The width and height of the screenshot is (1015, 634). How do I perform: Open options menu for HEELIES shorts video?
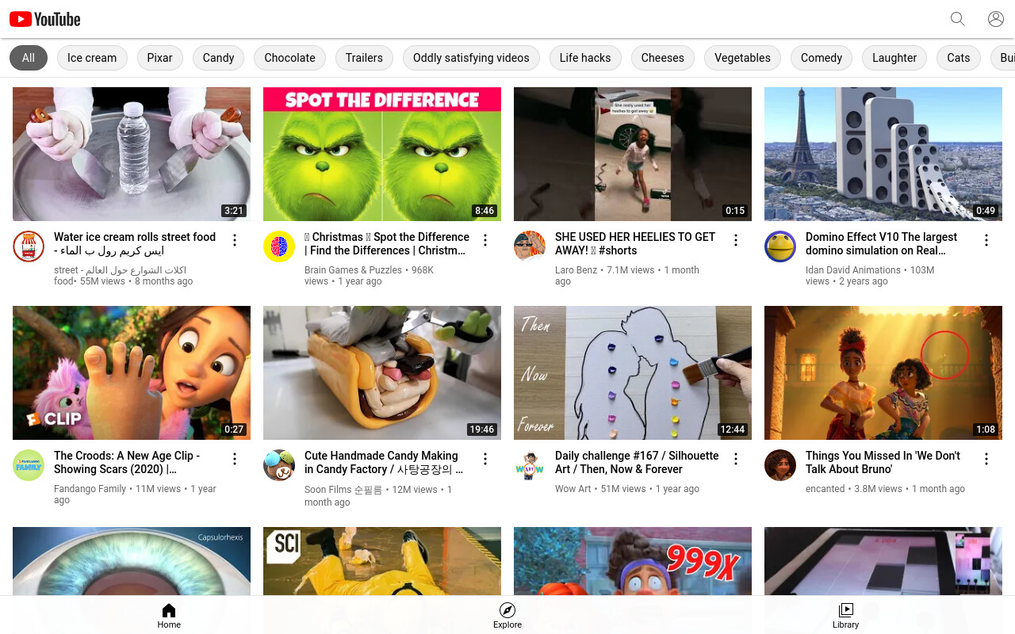tap(736, 240)
